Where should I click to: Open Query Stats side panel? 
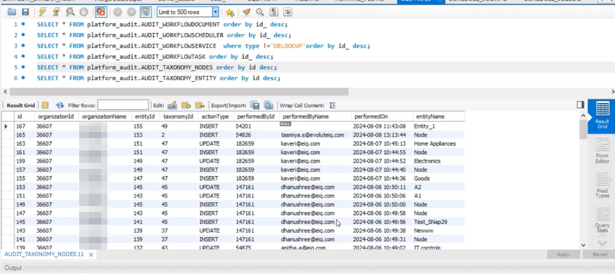pyautogui.click(x=602, y=219)
